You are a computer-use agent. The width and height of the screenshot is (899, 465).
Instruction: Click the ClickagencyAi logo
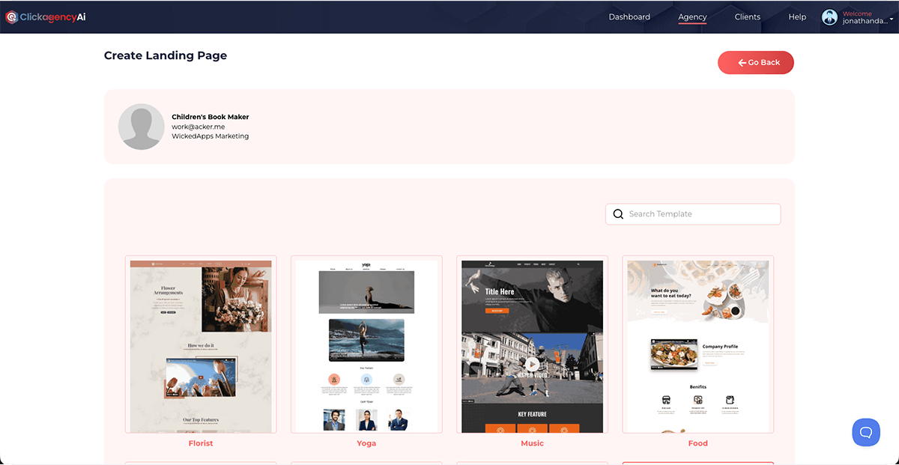tap(43, 16)
